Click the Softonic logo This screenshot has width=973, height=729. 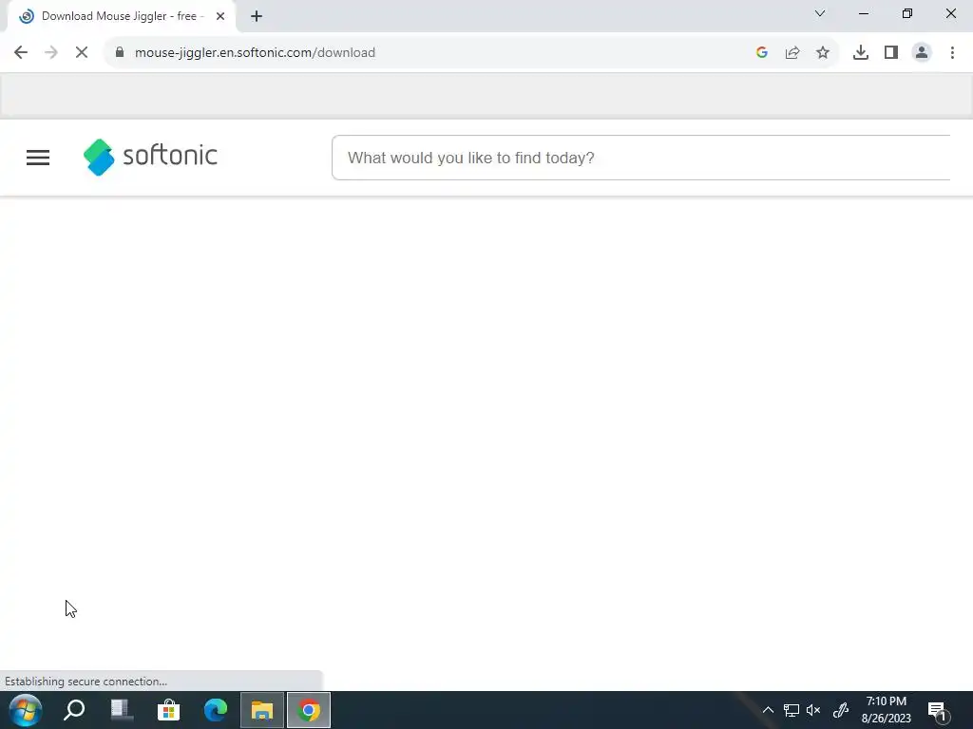coord(150,157)
